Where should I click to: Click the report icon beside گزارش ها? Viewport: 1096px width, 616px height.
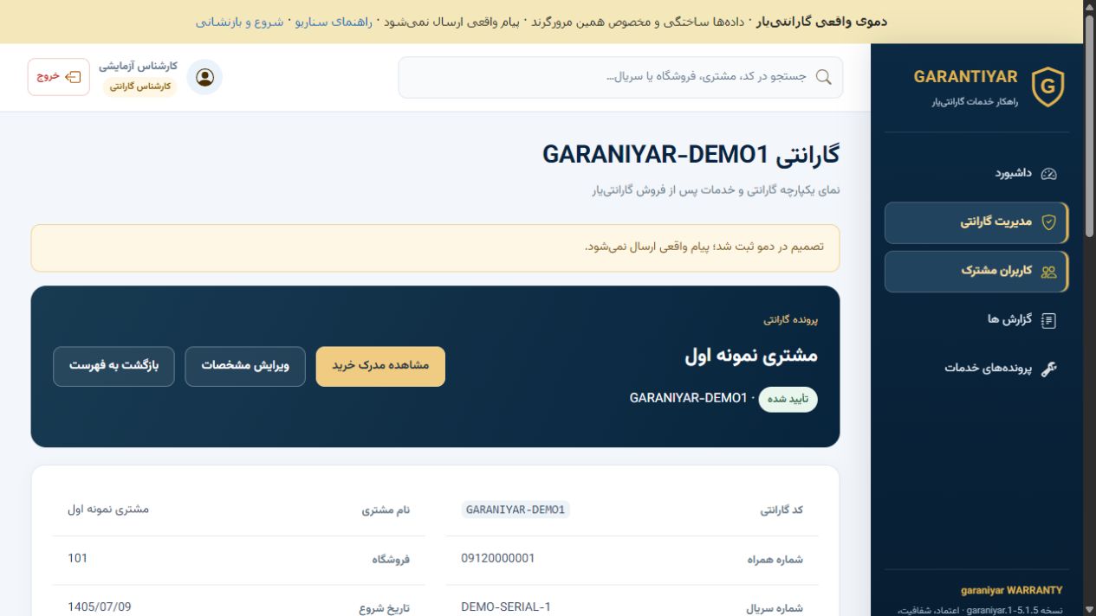point(1048,320)
